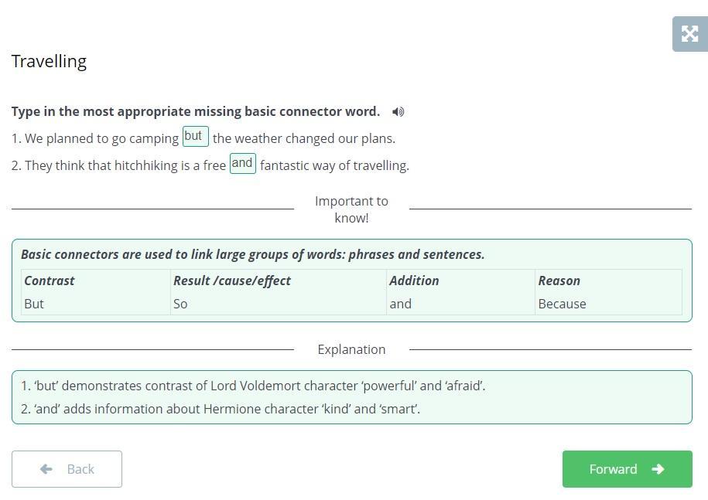Select the 'So' cell in the table
Screen dimensions: 708x500
(x=180, y=304)
